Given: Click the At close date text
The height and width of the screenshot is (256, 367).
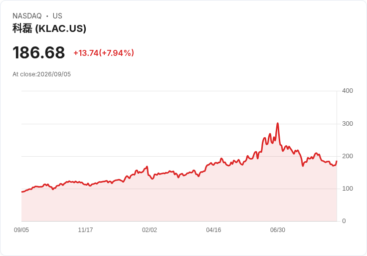Looking at the screenshot, I should pyautogui.click(x=42, y=74).
